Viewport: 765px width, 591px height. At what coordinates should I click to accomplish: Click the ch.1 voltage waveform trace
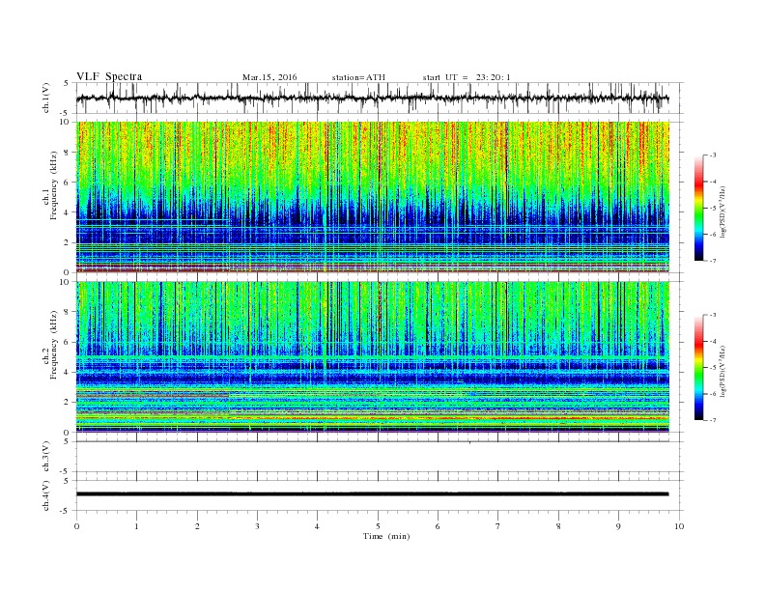[372, 98]
